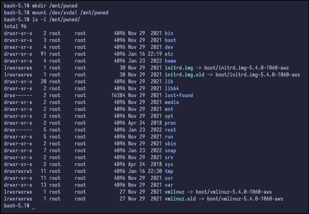Image resolution: width=309 pixels, height=214 pixels.
Task: Click the boot/vmlinuz-5.4.0-1060-aws target of vmlinuz
Action: pos(233,192)
